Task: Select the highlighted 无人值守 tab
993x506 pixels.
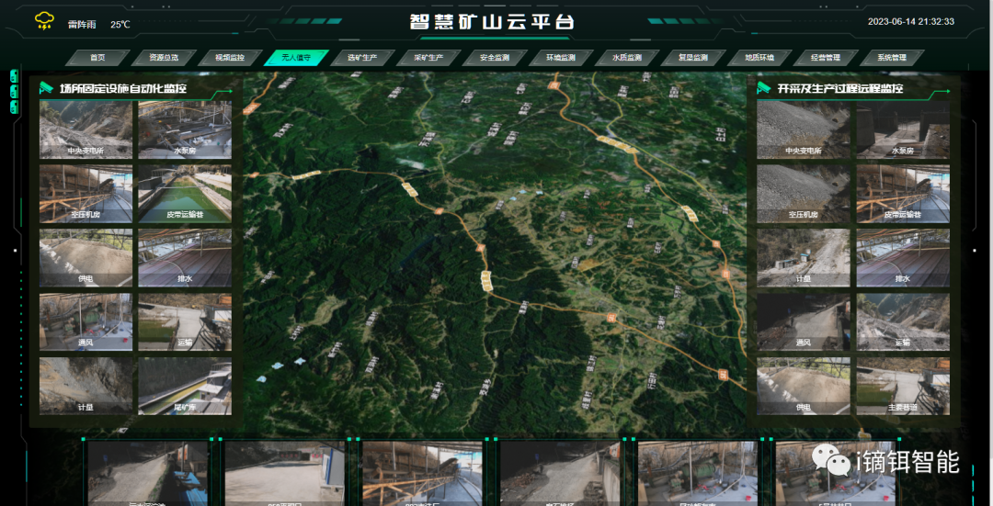Action: pos(295,58)
